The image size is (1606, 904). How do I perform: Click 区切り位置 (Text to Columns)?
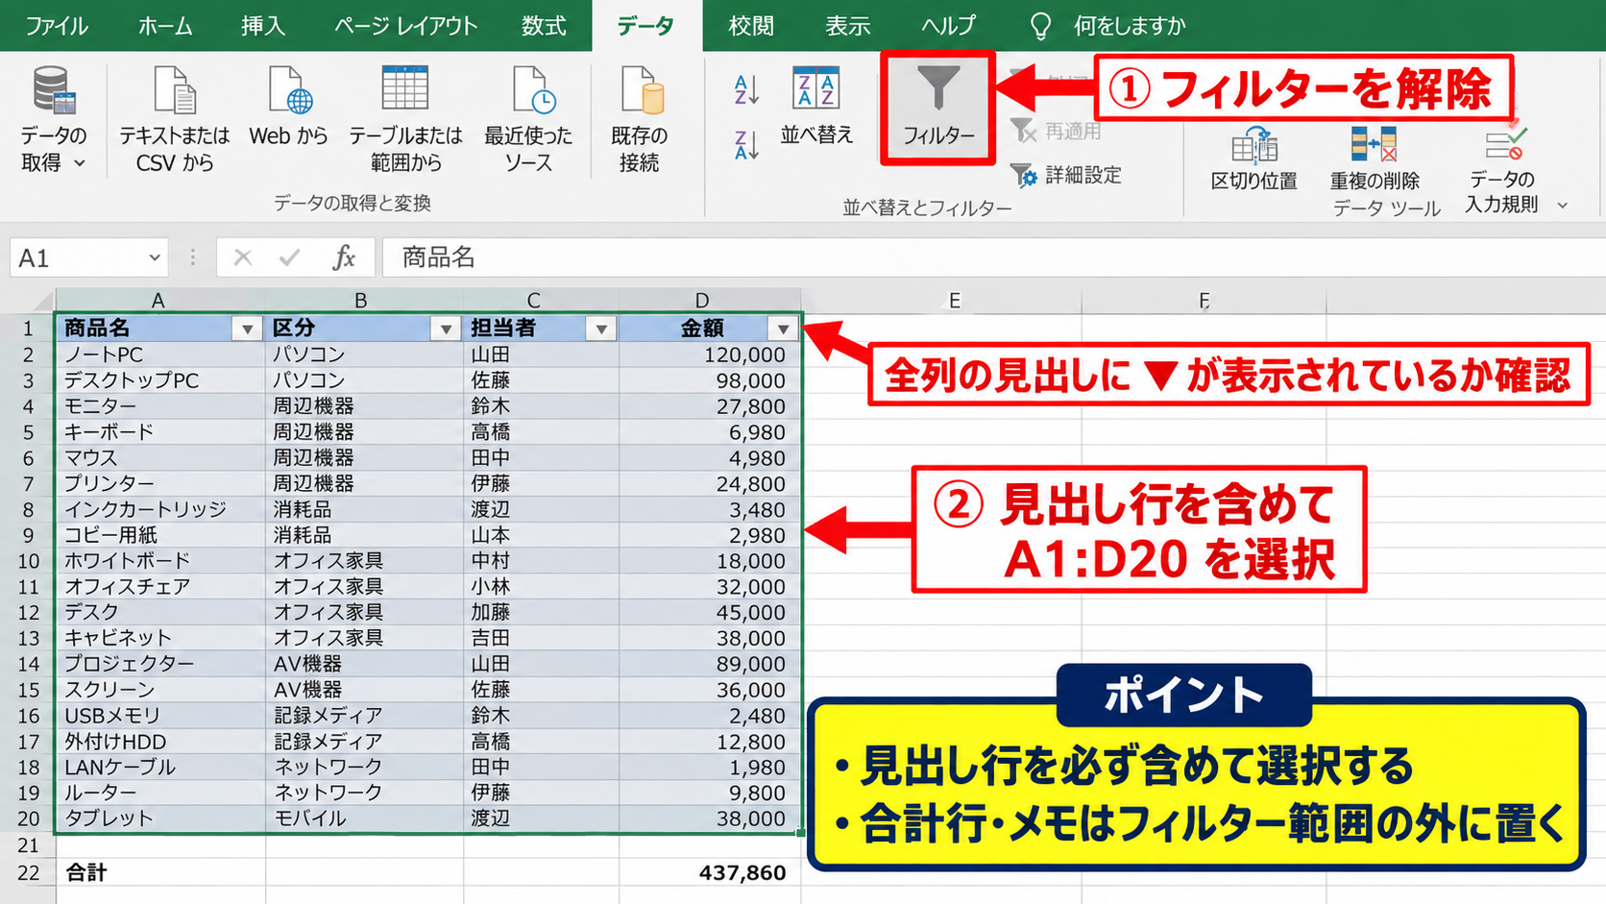pos(1253,159)
